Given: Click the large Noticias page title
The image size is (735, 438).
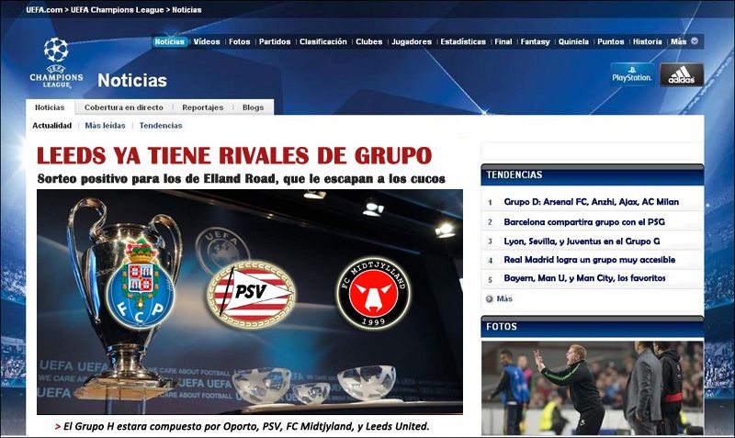Looking at the screenshot, I should (132, 80).
